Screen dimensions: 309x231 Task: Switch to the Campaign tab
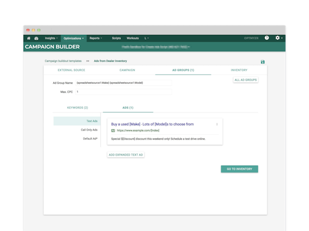point(127,70)
